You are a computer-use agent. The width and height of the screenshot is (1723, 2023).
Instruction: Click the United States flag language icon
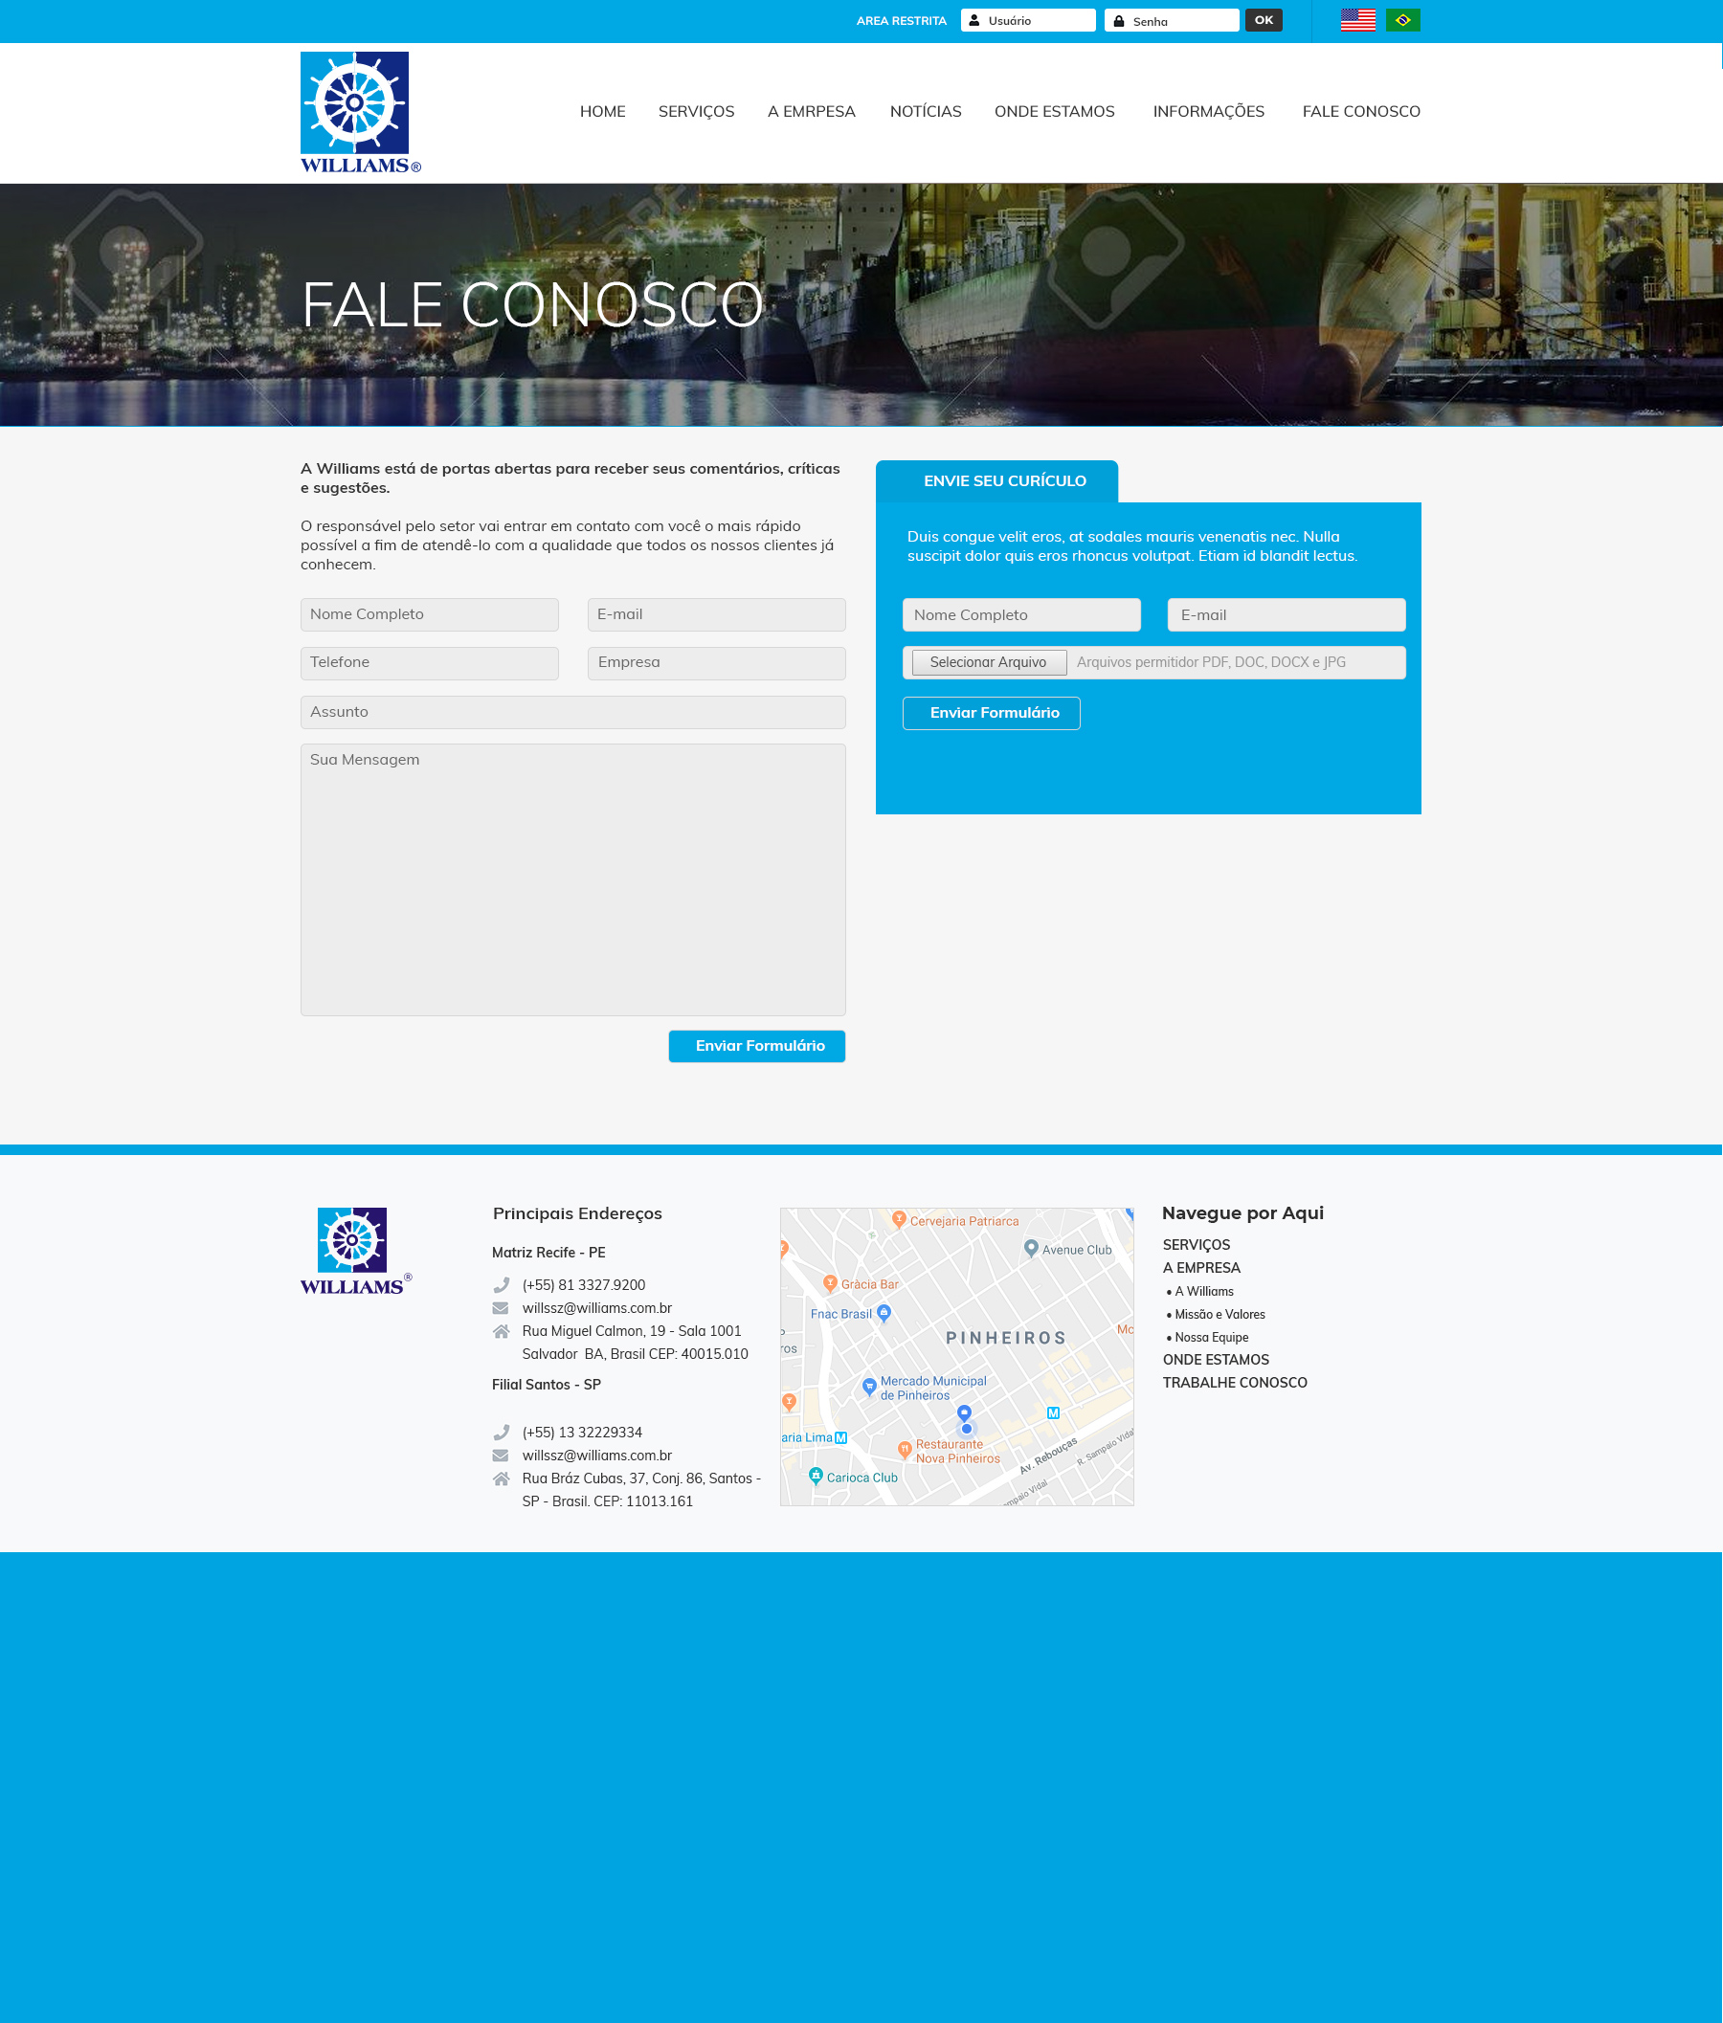coord(1356,20)
